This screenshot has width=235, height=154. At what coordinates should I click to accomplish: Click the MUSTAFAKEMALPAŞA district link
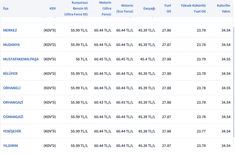pyautogui.click(x=21, y=59)
